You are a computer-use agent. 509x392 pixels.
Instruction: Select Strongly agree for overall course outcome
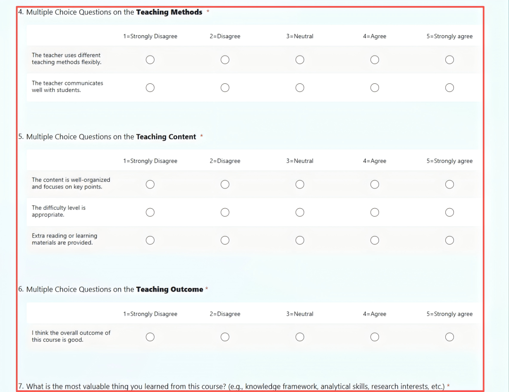450,337
